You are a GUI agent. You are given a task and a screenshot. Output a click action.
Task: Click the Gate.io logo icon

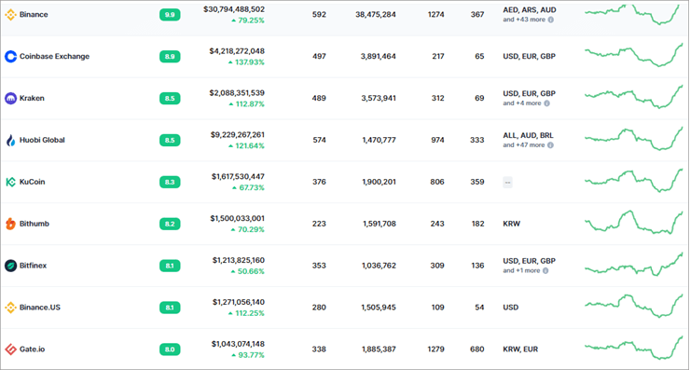tap(10, 349)
